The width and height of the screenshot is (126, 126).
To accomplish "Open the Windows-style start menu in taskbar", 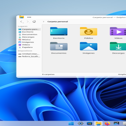I will click(x=71, y=123).
